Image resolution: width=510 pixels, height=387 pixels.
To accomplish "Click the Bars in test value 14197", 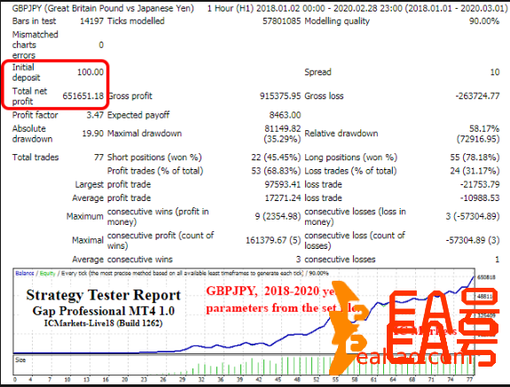I will coord(91,21).
